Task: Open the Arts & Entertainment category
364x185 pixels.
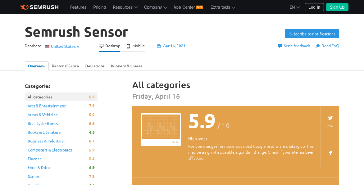Action: click(x=46, y=106)
